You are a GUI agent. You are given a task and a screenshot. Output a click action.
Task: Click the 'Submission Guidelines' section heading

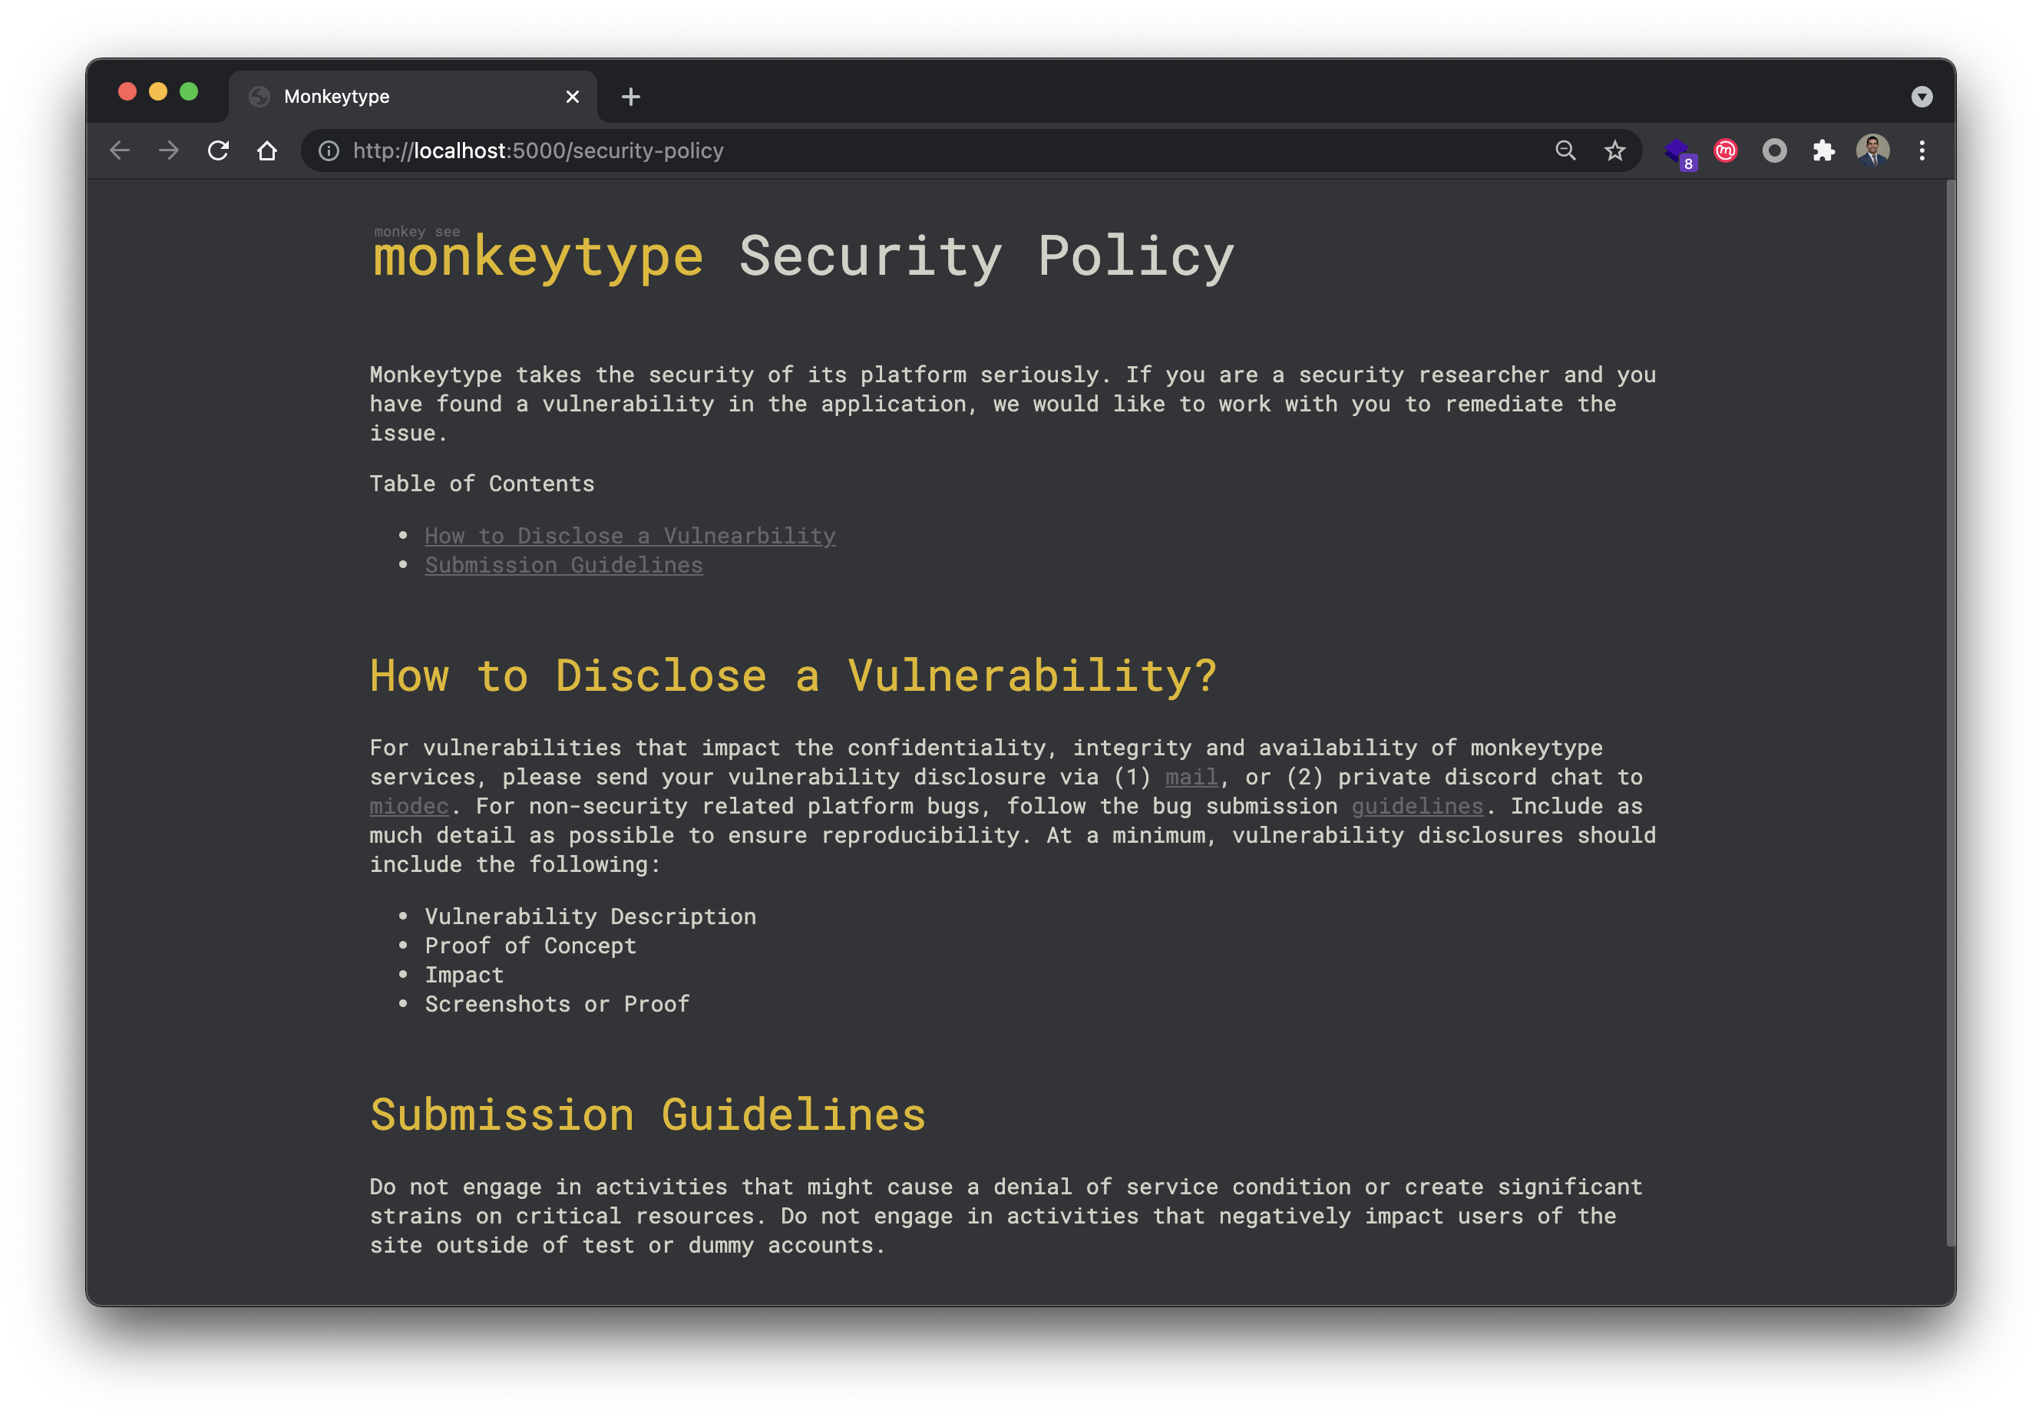coord(647,1115)
